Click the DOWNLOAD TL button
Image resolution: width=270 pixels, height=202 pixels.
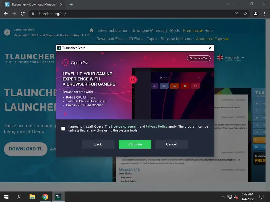coord(26,149)
